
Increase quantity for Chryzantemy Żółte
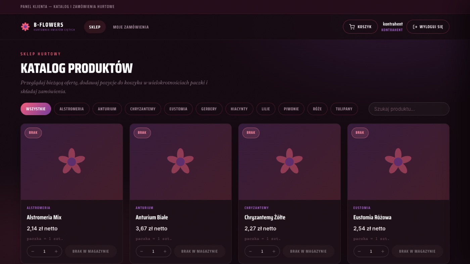click(x=274, y=251)
